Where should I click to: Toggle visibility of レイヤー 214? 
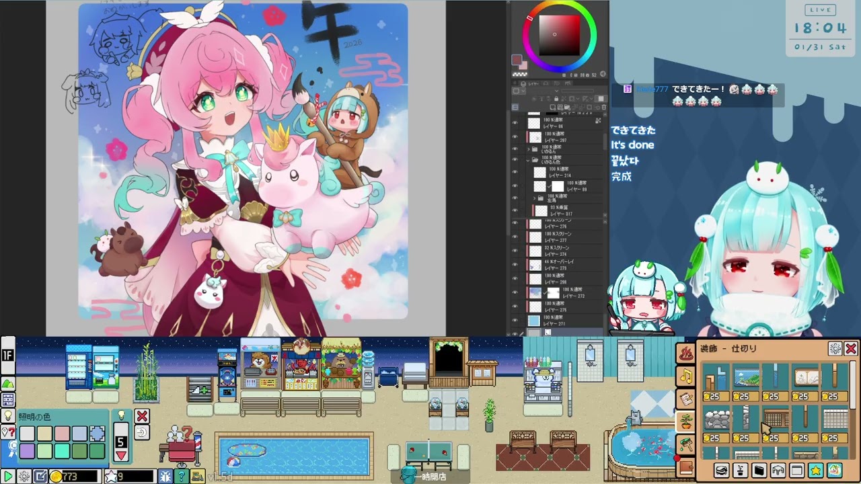pyautogui.click(x=515, y=172)
